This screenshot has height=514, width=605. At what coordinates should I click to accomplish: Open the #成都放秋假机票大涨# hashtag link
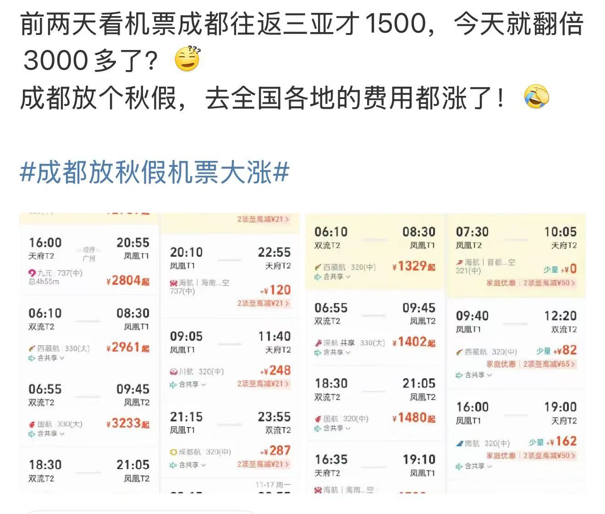[154, 173]
